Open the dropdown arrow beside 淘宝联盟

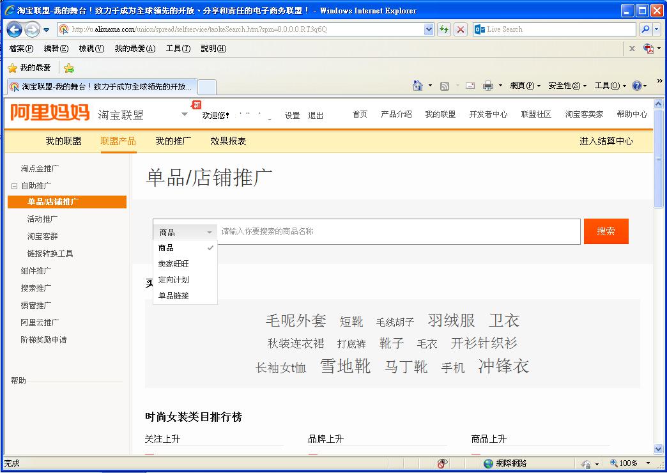pos(185,114)
